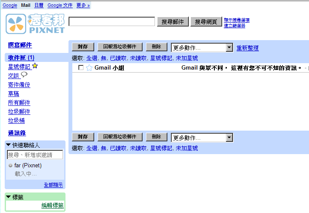Open 垃圾郵件 folder
This screenshot has width=309, height=213.
19,111
